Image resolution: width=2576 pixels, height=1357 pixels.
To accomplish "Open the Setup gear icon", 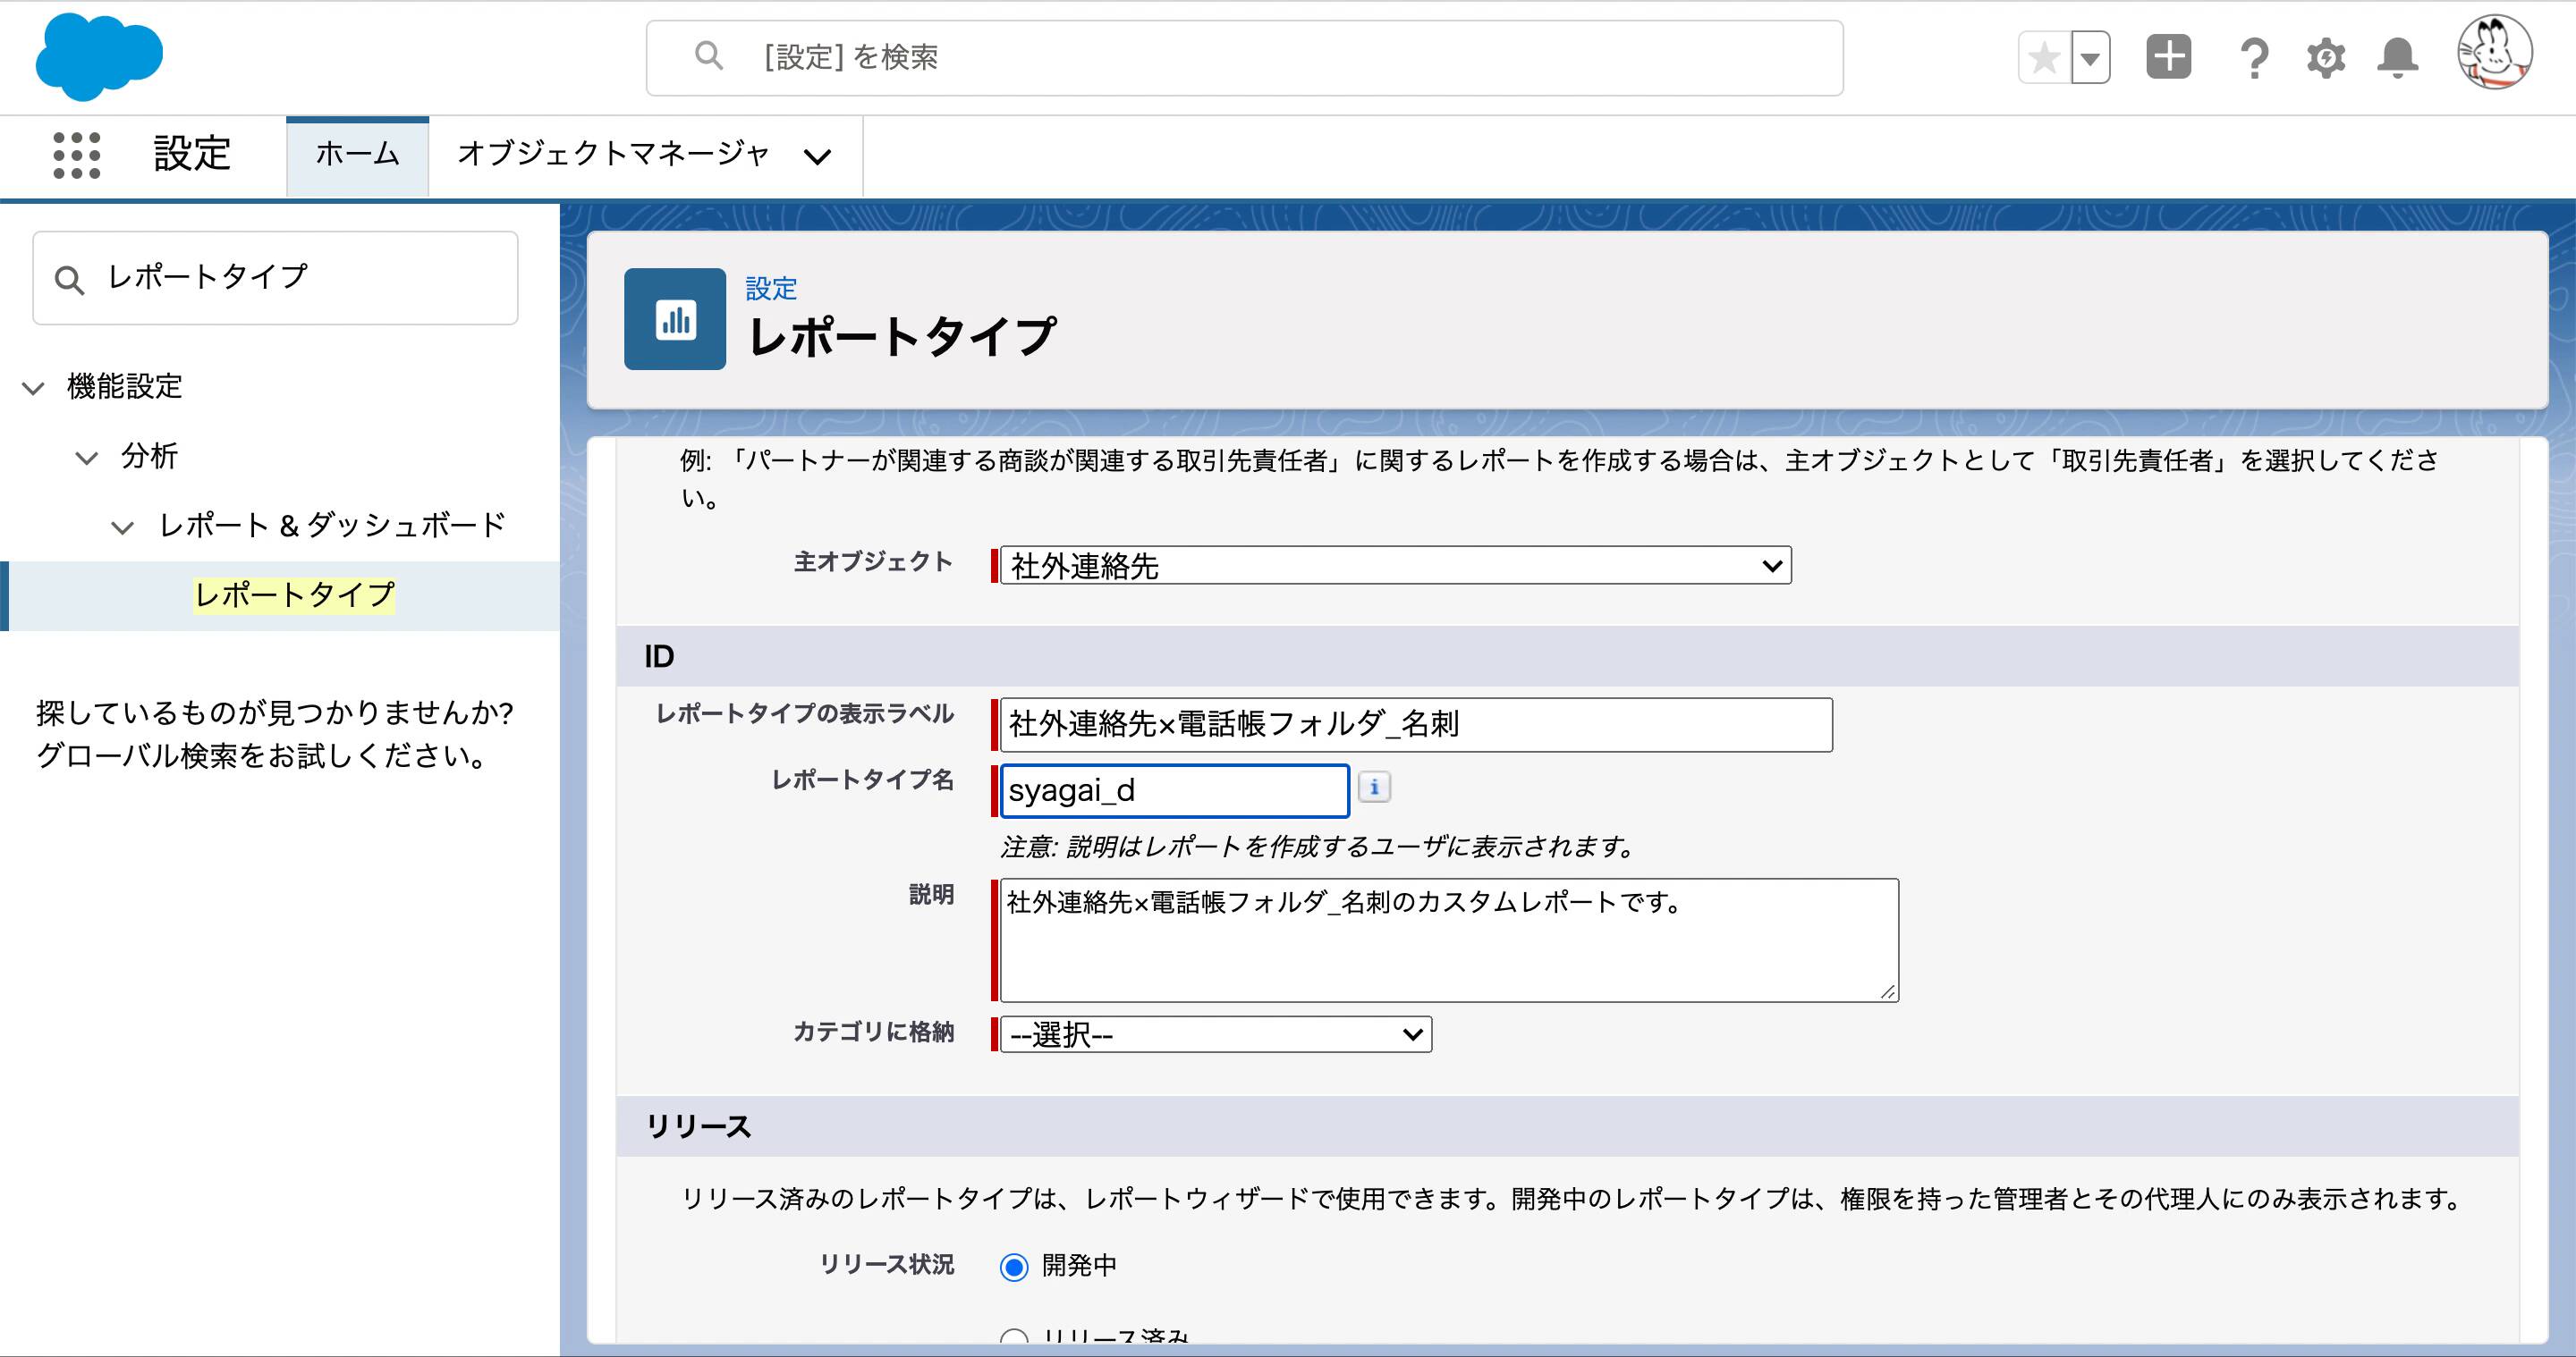I will [x=2326, y=57].
